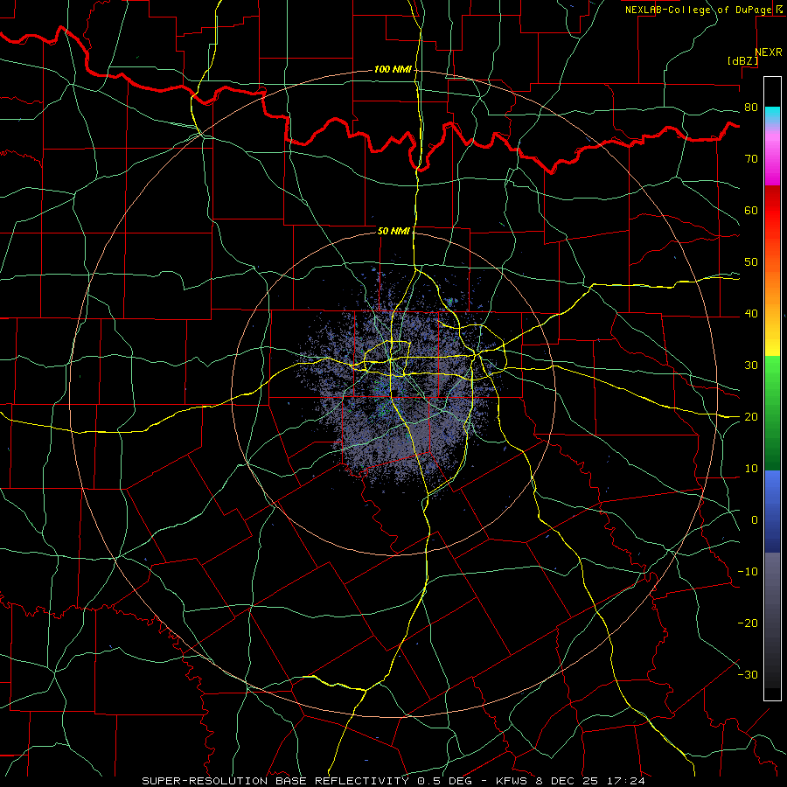The image size is (787, 787).
Task: Click the 50 NMI range ring label
Action: pyautogui.click(x=393, y=231)
